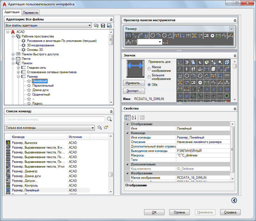
Task: Select the Малое изображение radio button
Action: pyautogui.click(x=149, y=69)
